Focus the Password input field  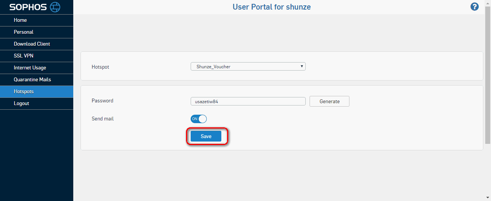click(x=248, y=101)
